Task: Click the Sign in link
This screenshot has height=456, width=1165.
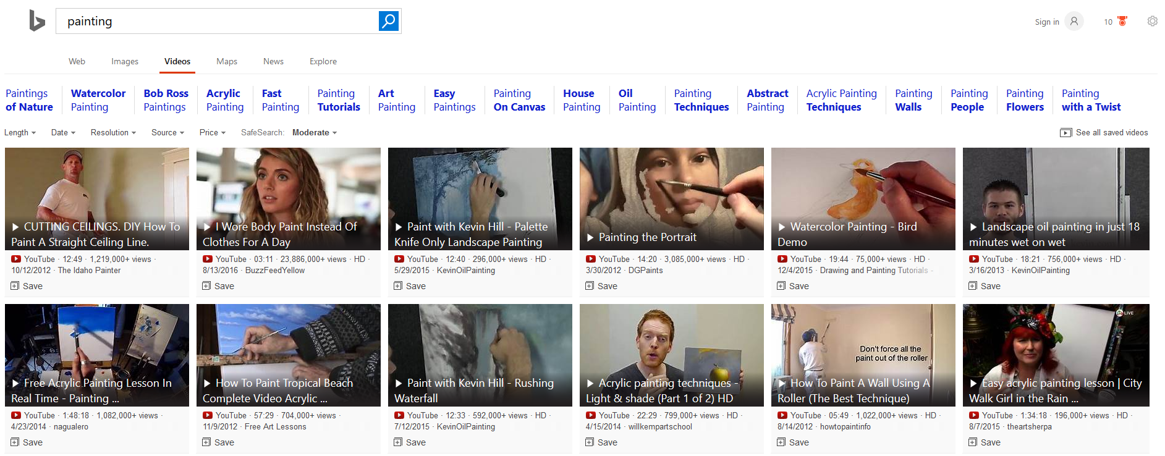Action: point(1046,22)
